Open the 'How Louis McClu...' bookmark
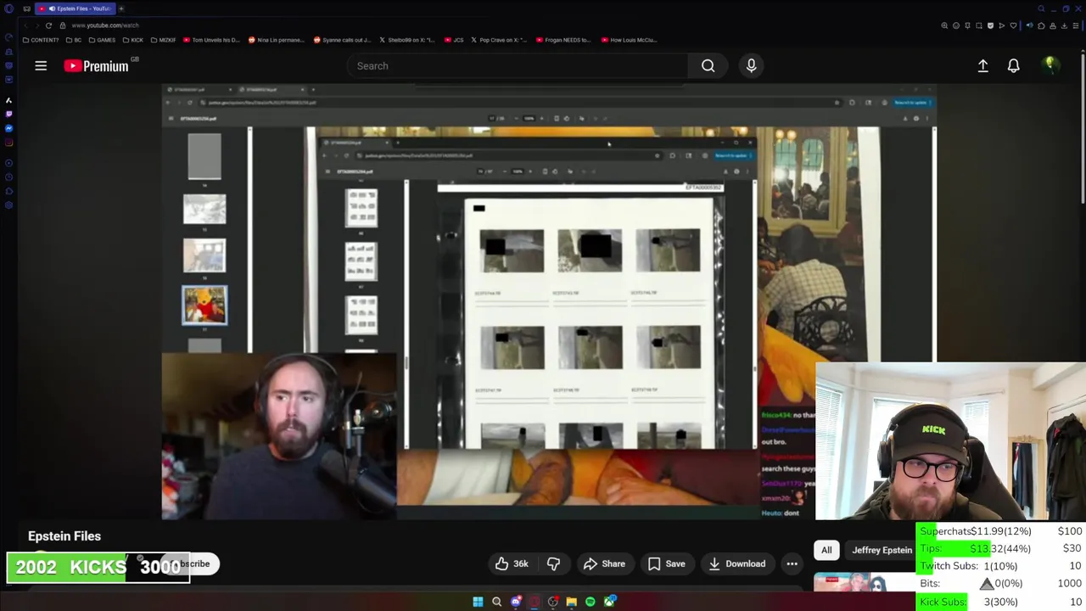1086x611 pixels. point(629,40)
